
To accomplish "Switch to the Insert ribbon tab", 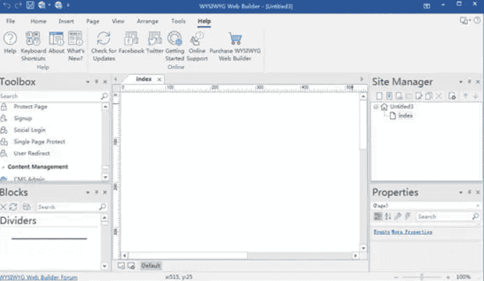I will (x=66, y=21).
